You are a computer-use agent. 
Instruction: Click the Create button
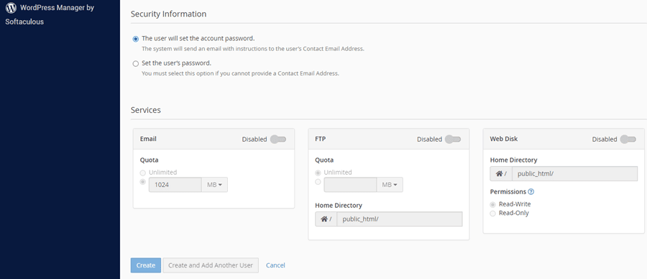[x=146, y=265]
